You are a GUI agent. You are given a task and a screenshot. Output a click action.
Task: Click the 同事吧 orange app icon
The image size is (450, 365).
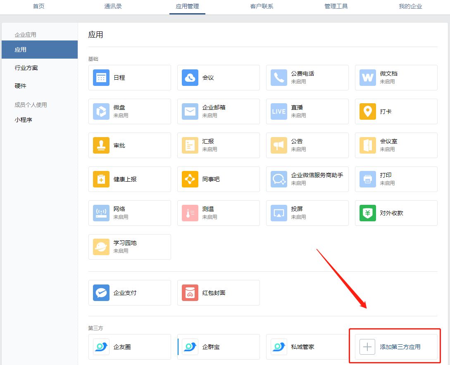click(190, 179)
